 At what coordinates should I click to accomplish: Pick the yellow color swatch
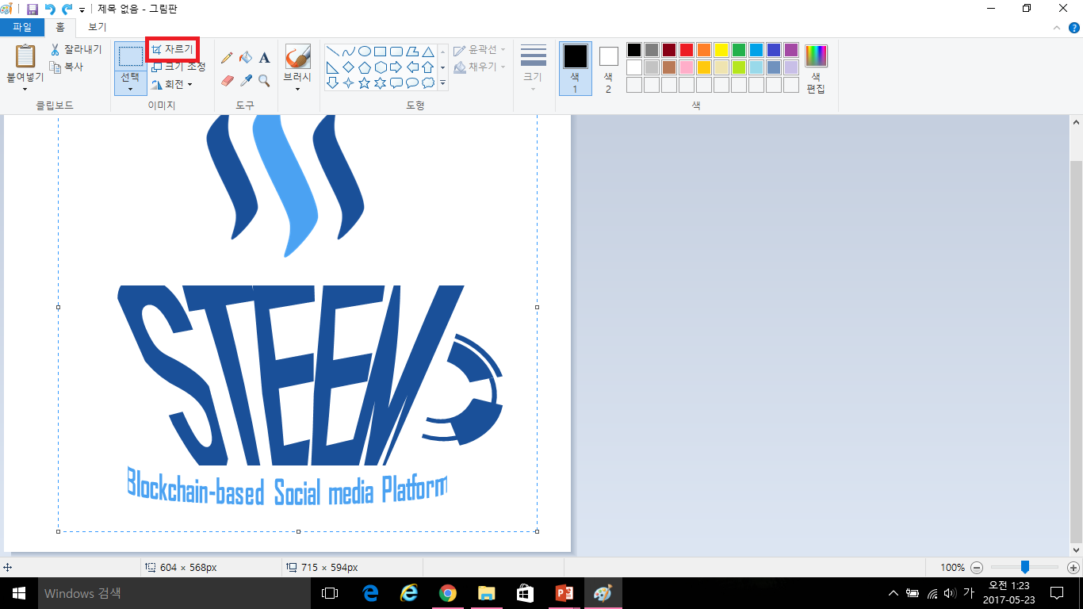pos(721,50)
